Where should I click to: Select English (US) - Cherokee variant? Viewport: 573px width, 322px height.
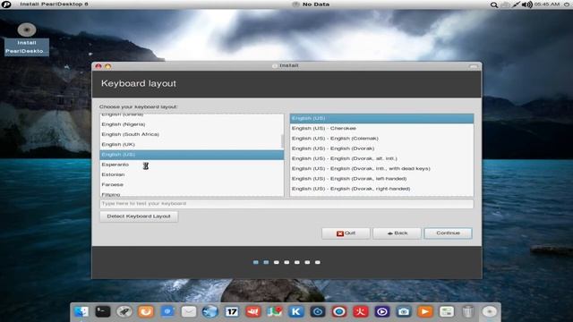tap(381, 129)
